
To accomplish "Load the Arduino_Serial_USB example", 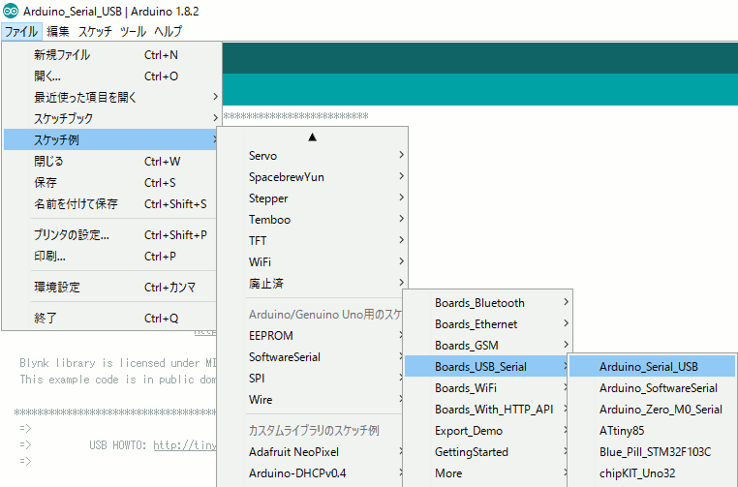I will 652,366.
